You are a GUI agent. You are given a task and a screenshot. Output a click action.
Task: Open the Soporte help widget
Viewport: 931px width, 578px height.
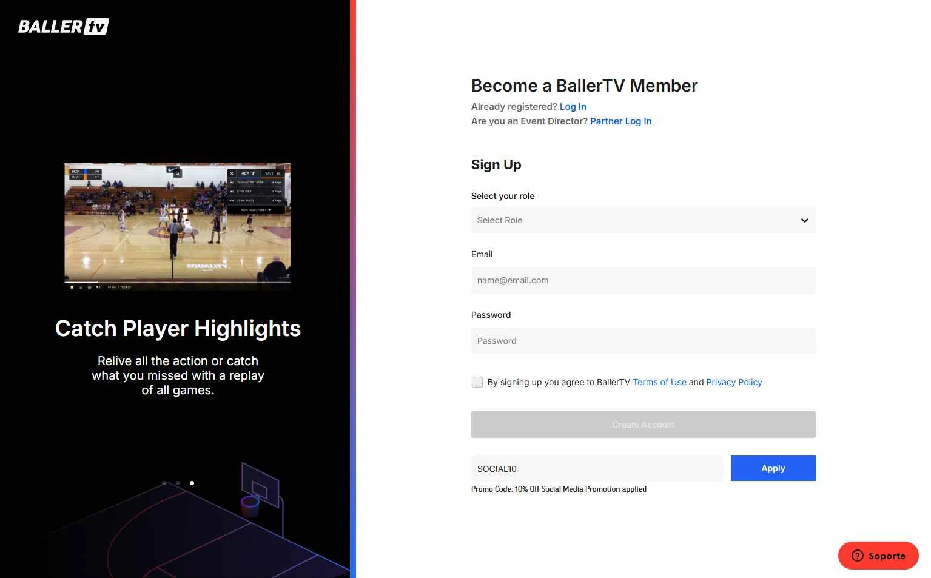tap(878, 556)
